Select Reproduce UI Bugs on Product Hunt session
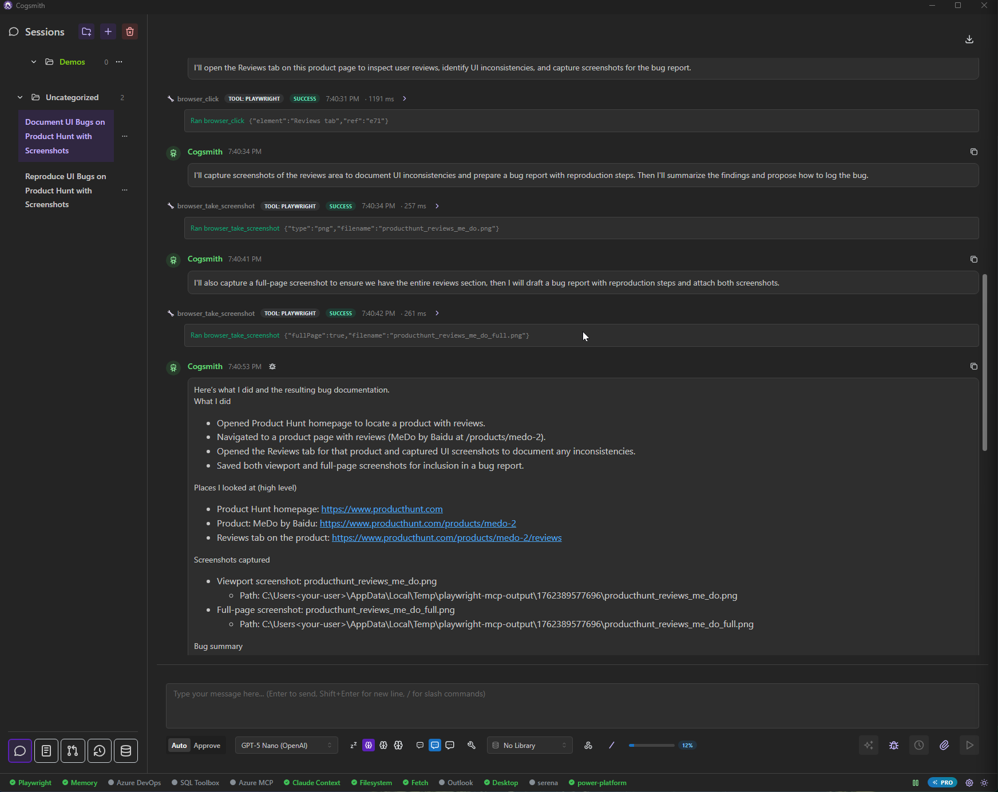 [x=66, y=191]
